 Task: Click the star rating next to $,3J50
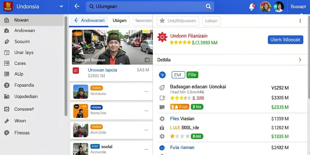coord(181,98)
